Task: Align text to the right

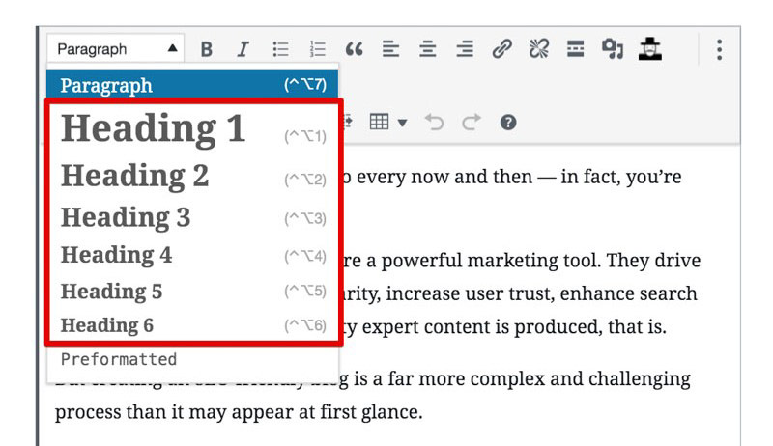Action: coord(465,49)
